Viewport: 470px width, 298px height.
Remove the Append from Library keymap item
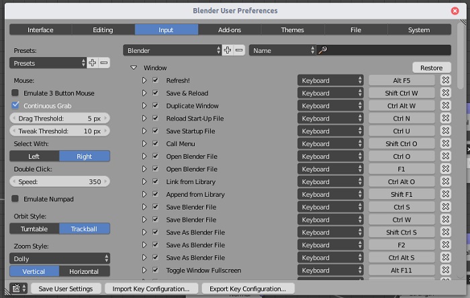[445, 194]
